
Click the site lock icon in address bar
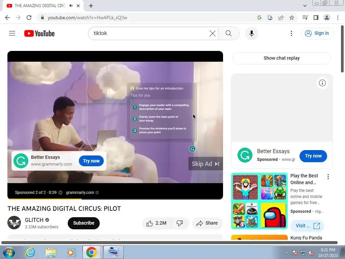42,18
